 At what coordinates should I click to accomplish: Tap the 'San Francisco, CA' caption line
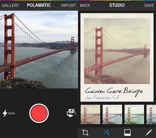102,97
